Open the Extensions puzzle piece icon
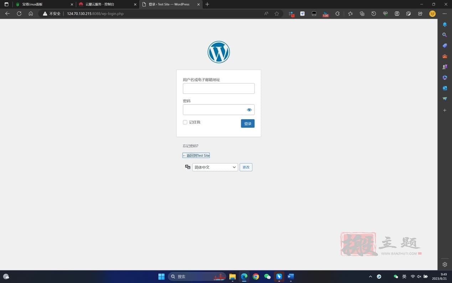 [x=338, y=14]
